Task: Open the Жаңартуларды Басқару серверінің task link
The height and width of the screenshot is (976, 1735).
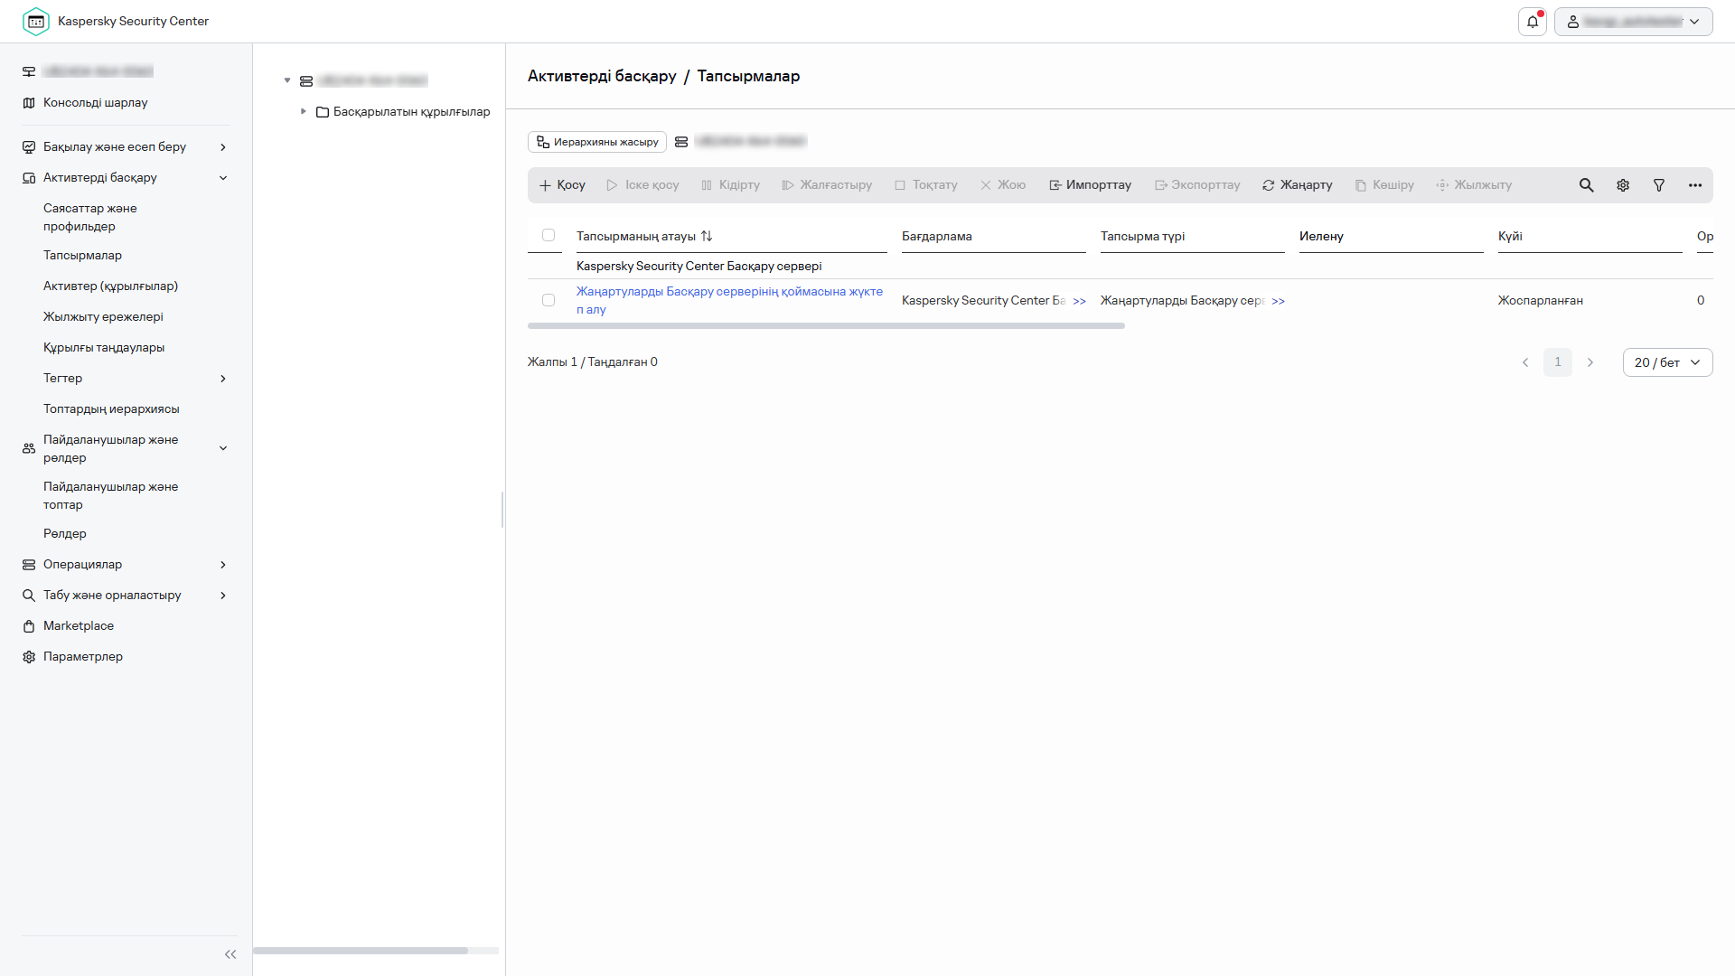Action: pyautogui.click(x=728, y=300)
